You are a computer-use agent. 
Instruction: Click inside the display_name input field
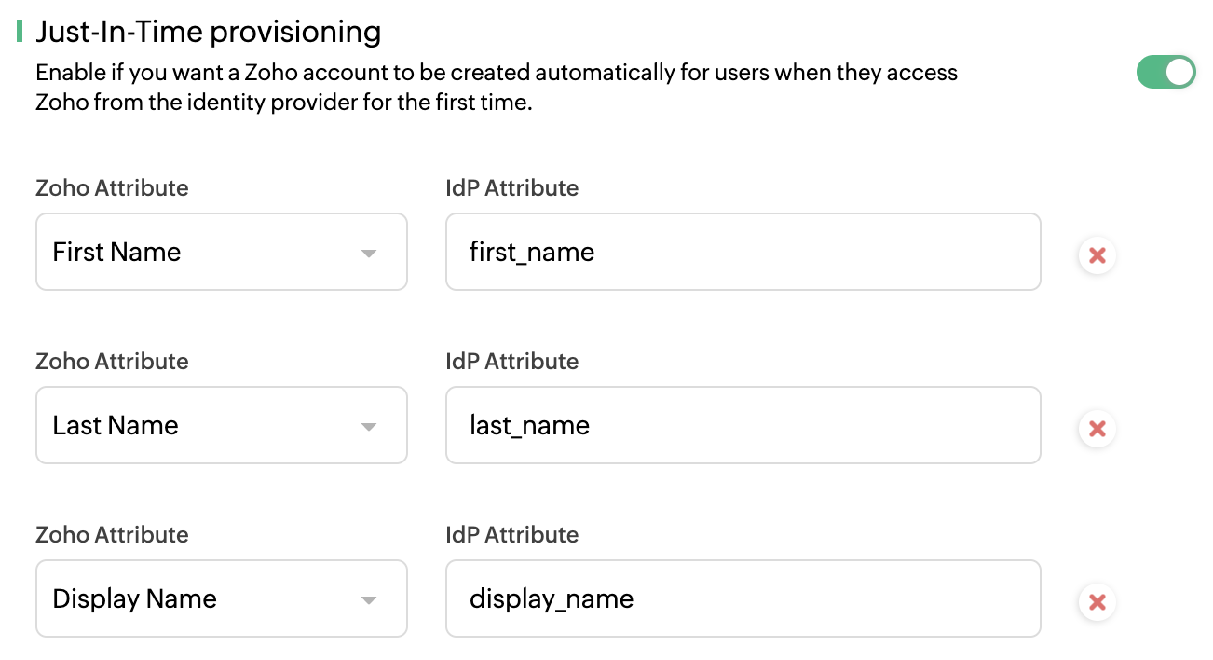tap(743, 598)
